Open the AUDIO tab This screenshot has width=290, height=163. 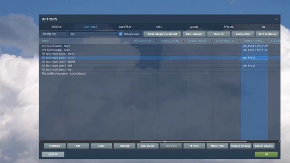[x=194, y=27]
